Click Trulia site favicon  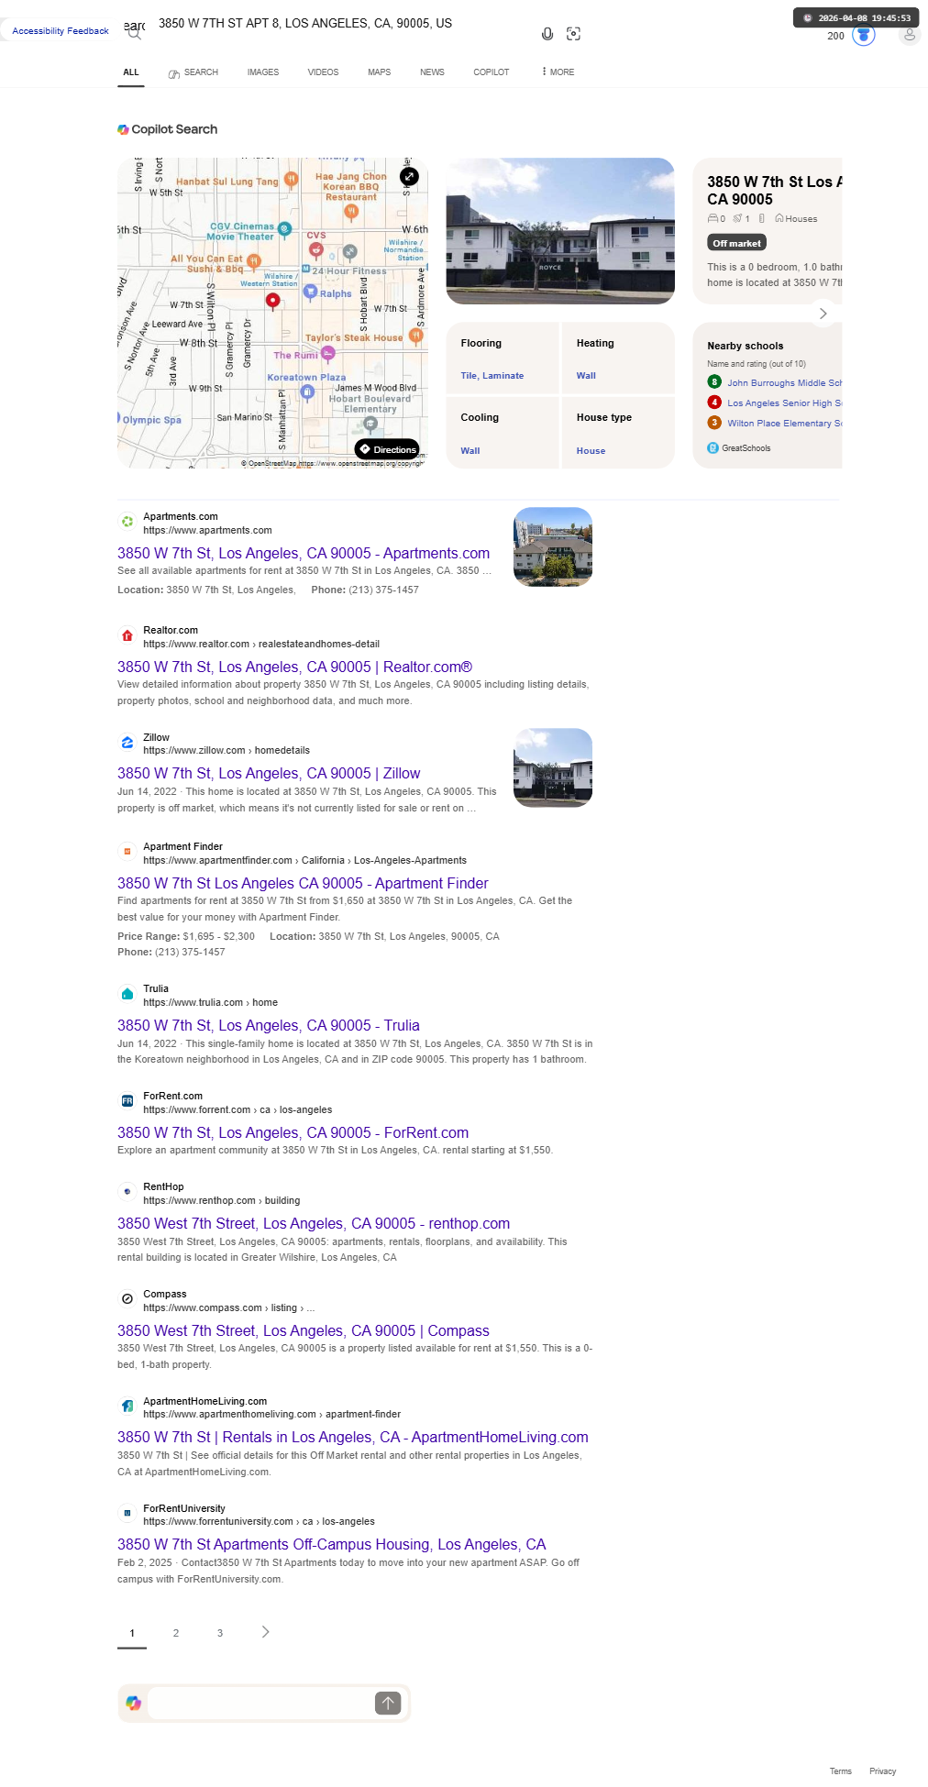(127, 994)
